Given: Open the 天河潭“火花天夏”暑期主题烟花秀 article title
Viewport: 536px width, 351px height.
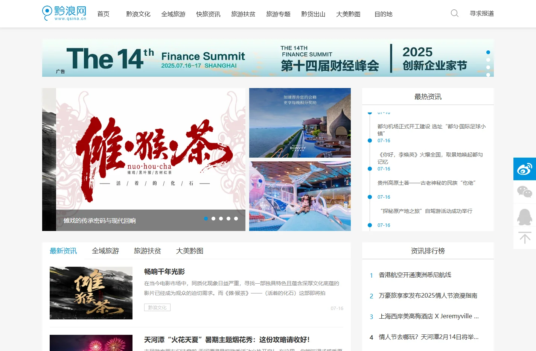Looking at the screenshot, I should click(x=227, y=340).
